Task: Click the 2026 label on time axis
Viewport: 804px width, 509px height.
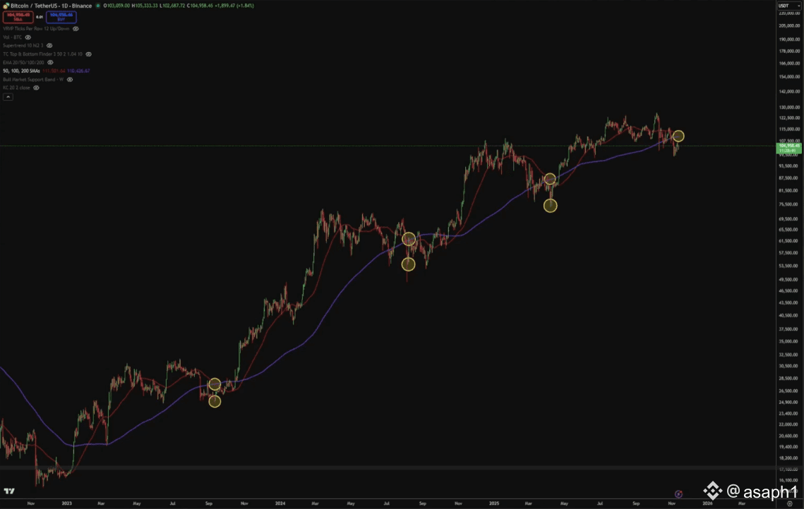Action: point(707,503)
